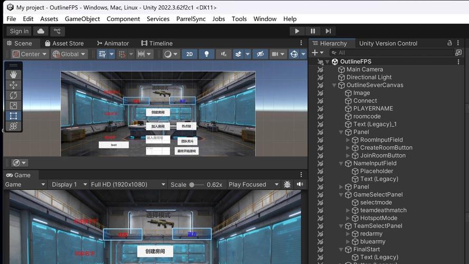Lock the Hierarchy panel with padlock icon

(449, 43)
